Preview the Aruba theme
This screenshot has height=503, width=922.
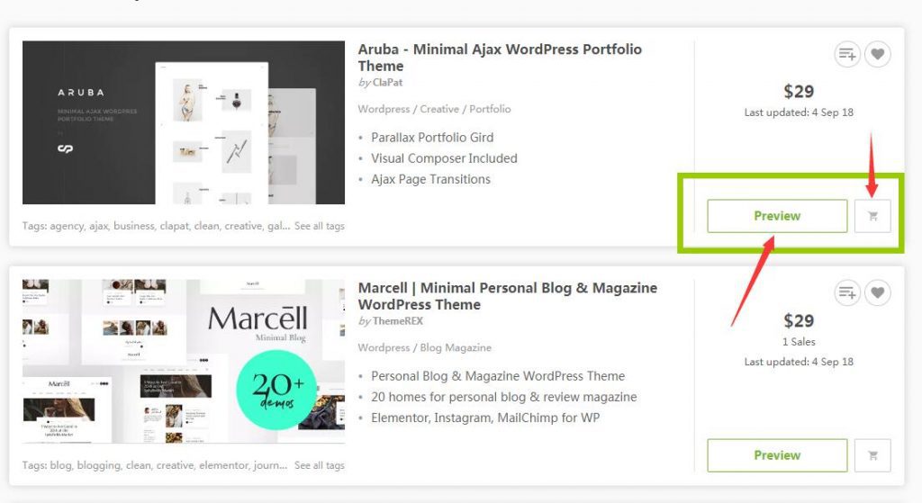click(777, 216)
